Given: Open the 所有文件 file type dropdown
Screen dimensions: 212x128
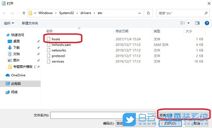Looking at the screenshot, I should coord(183,115).
